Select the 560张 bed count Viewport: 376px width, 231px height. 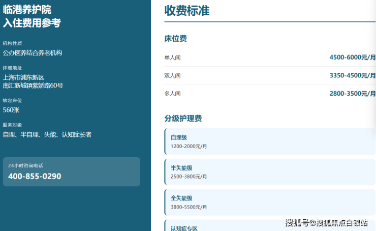[x=11, y=110]
